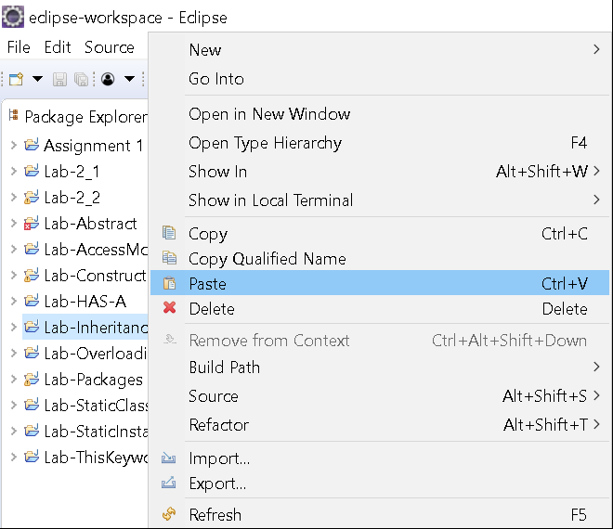Choose Paste from the context menu
This screenshot has width=613, height=529.
(380, 283)
